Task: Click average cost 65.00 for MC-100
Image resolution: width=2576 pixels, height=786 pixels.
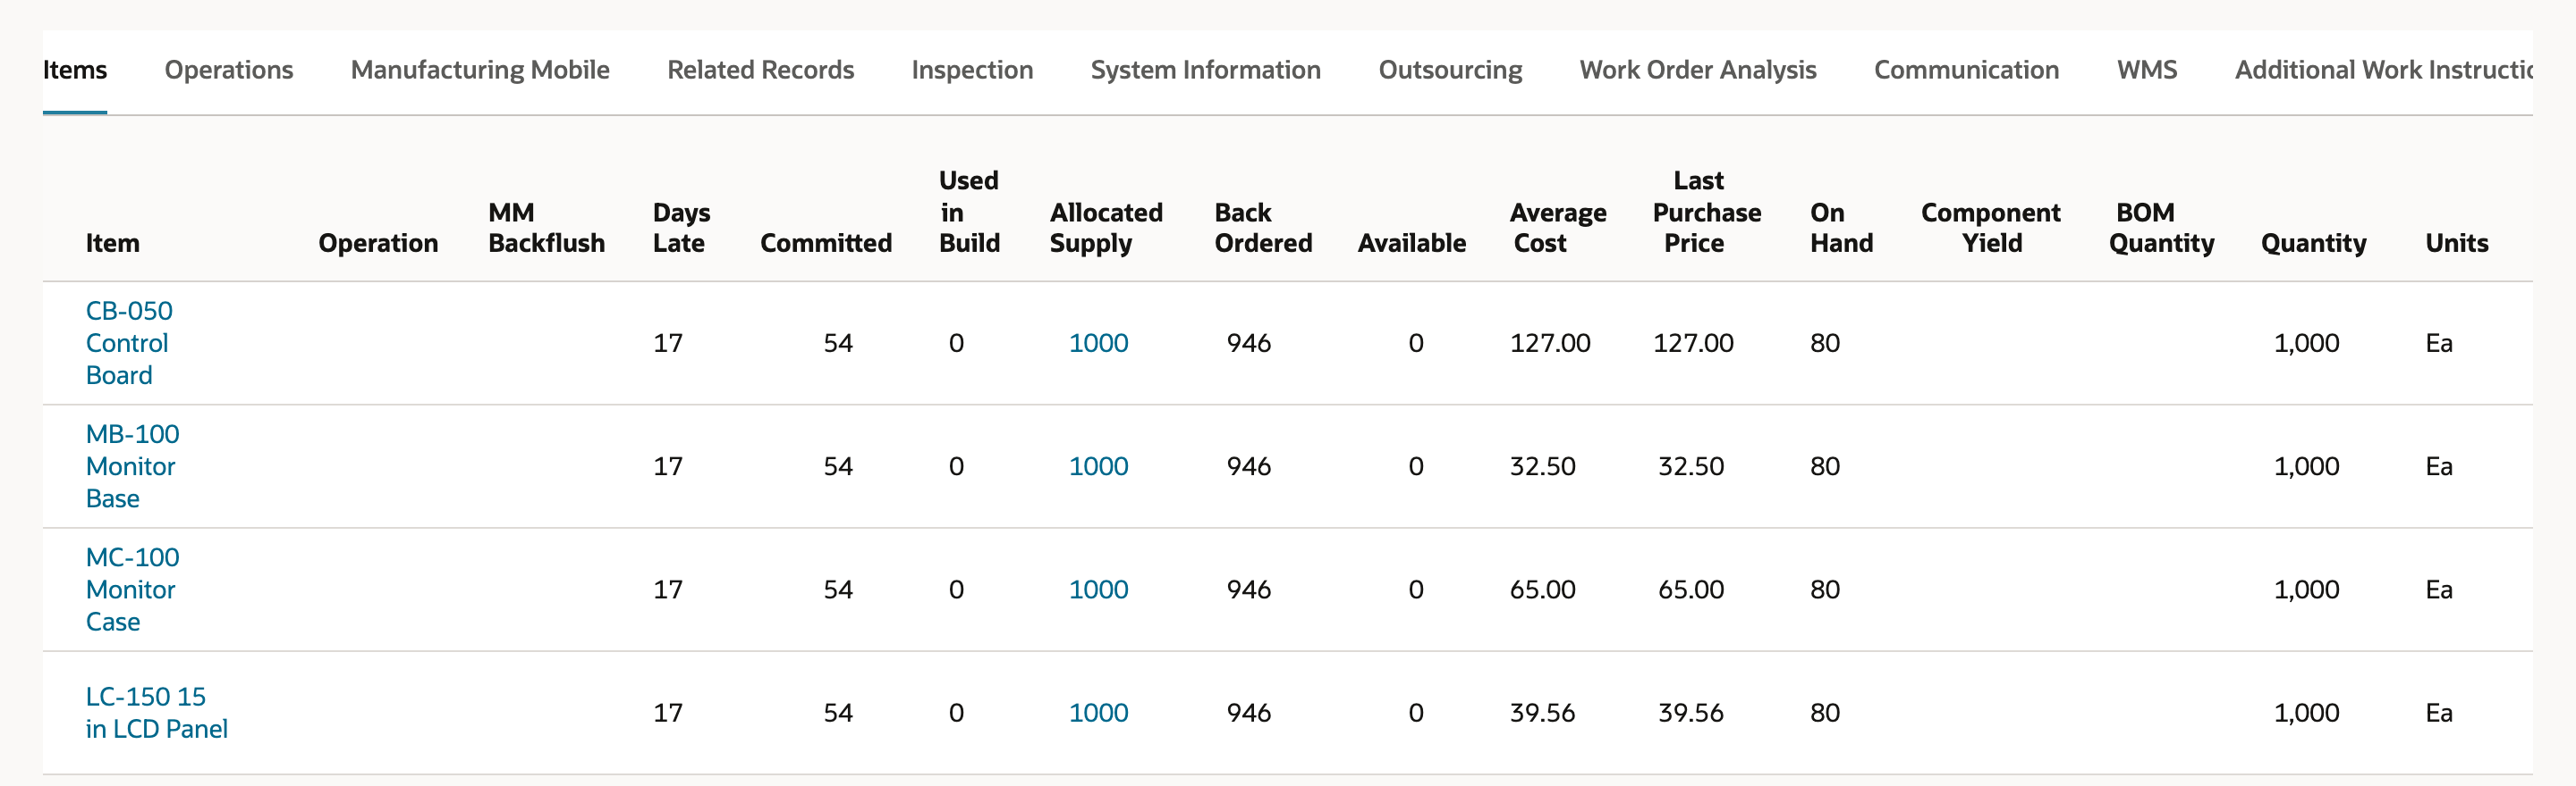Action: click(x=1542, y=589)
